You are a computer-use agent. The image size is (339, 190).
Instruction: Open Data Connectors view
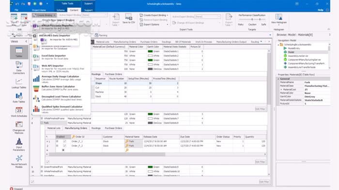(x=19, y=68)
